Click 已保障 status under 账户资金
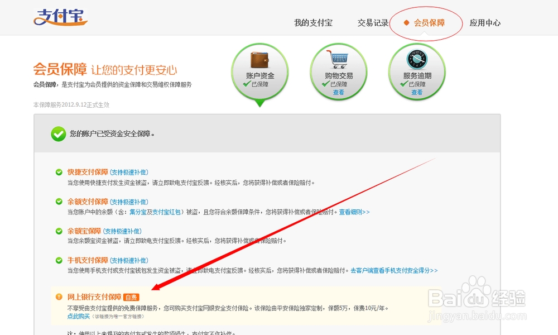 (x=260, y=84)
